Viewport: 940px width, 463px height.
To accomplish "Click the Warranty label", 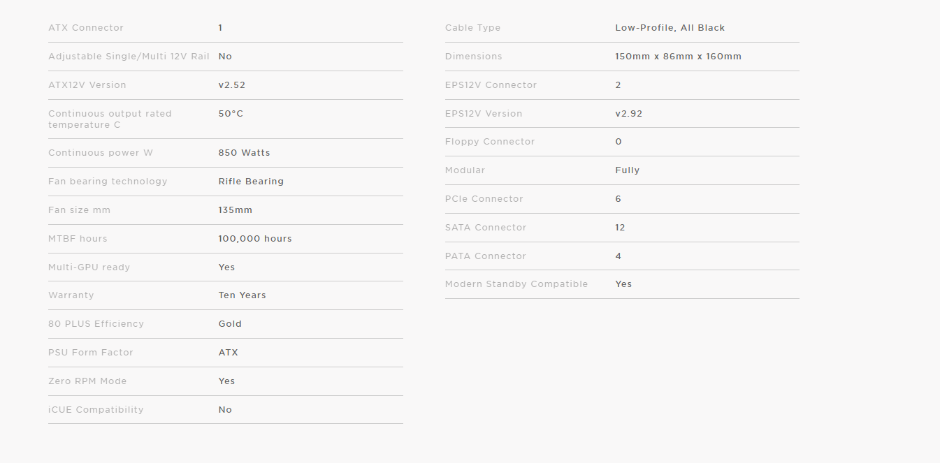I will point(71,295).
